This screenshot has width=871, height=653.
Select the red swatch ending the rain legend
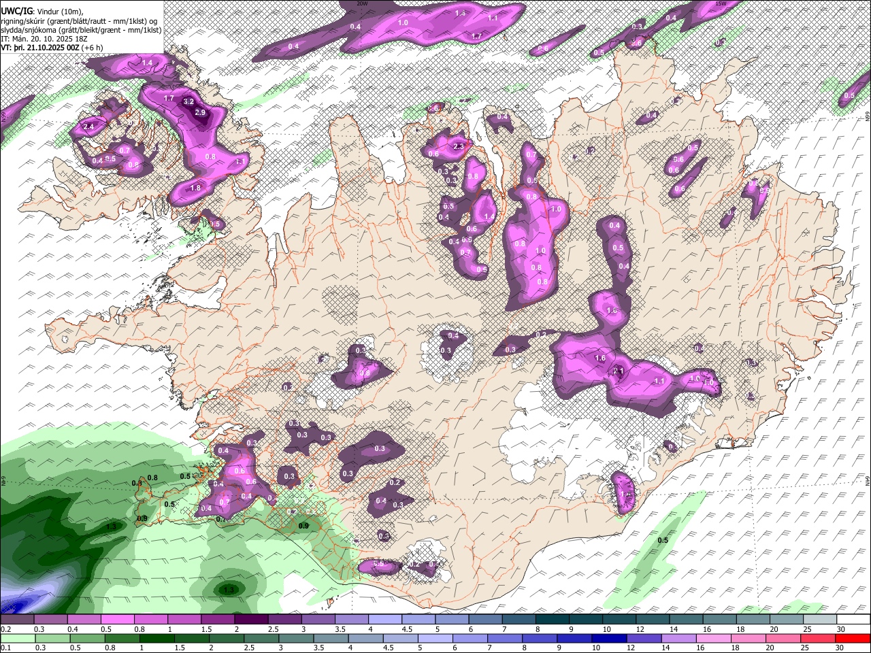point(853,638)
